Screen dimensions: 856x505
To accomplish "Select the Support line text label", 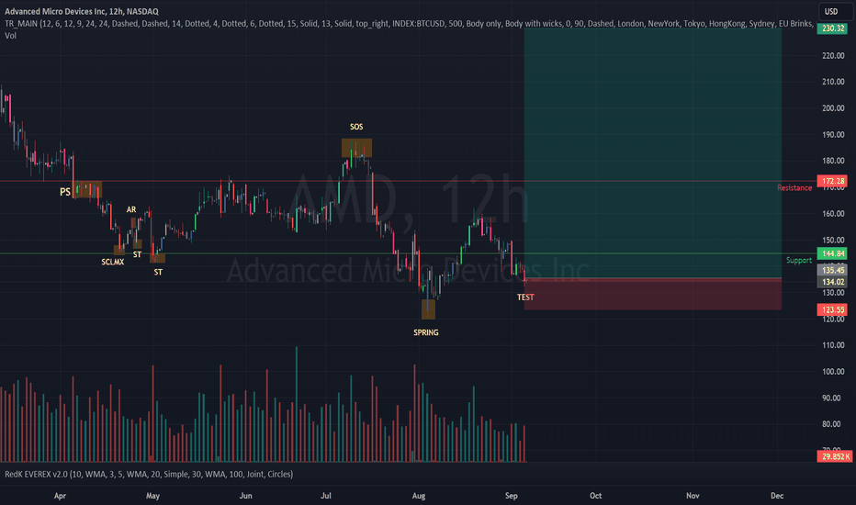I will (799, 261).
